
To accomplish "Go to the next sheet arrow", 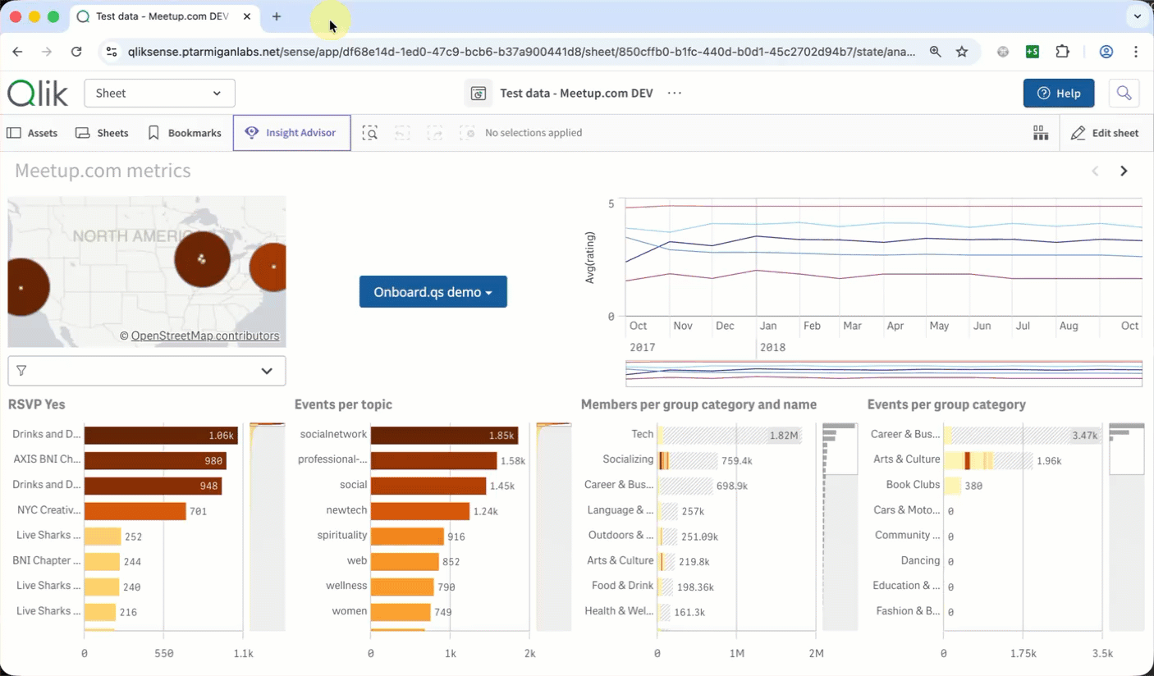I will click(1124, 171).
